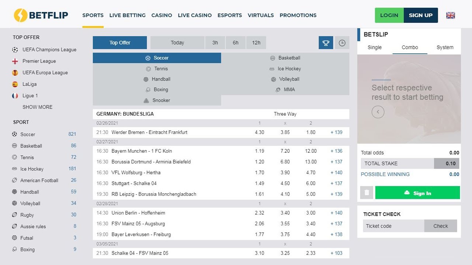This screenshot has width=472, height=265.
Task: Filter events starting within 12h
Action: coord(256,43)
